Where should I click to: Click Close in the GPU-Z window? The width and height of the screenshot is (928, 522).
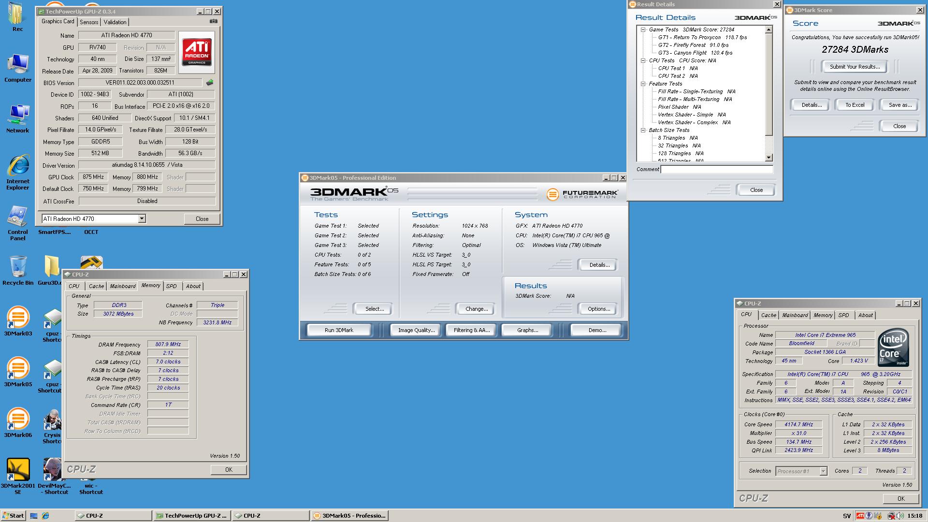202,219
